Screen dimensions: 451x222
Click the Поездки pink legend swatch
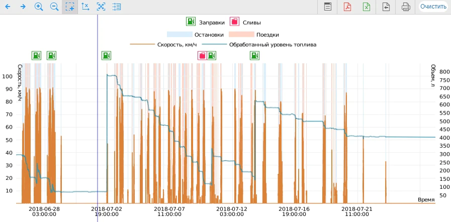(x=241, y=35)
